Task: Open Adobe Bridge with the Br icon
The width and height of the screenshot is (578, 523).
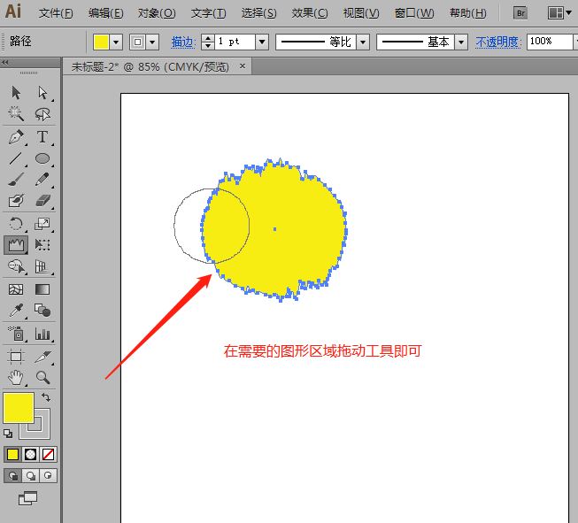Action: click(x=521, y=13)
